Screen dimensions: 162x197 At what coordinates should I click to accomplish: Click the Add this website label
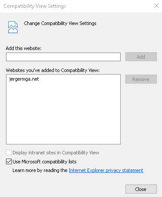point(24,48)
